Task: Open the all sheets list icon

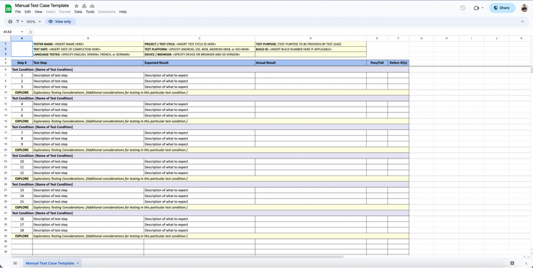Action: 15,263
